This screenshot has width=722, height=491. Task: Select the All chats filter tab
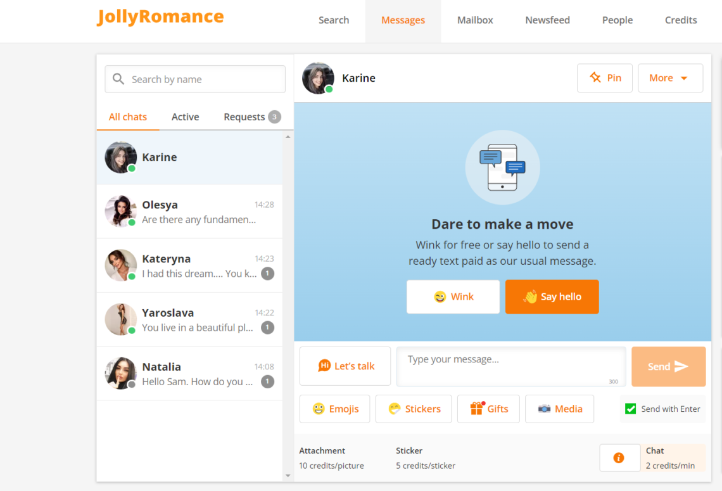(127, 117)
